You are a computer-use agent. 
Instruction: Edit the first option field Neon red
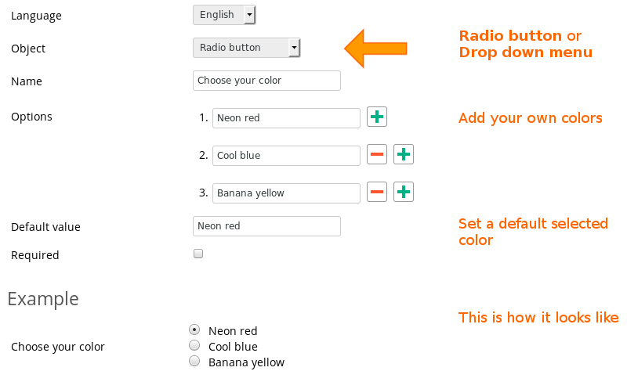pos(286,118)
